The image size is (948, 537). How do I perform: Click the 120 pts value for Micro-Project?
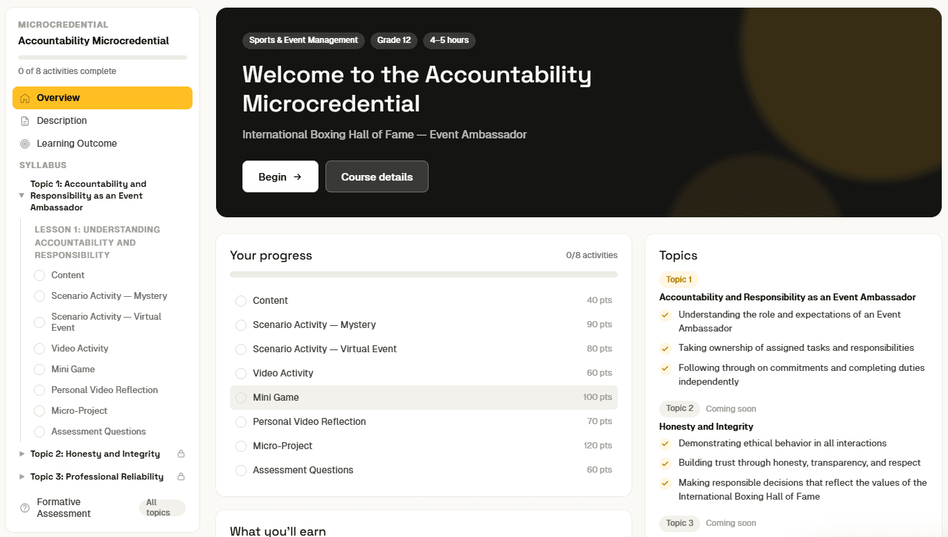pos(598,446)
